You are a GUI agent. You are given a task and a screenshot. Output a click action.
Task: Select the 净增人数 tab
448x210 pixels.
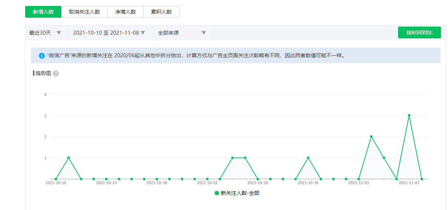coord(125,12)
